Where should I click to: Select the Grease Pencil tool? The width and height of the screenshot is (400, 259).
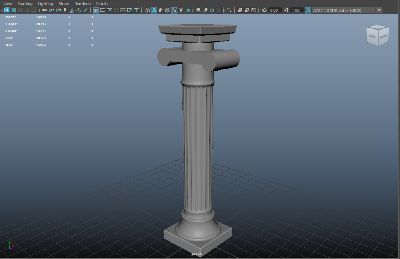coord(85,10)
